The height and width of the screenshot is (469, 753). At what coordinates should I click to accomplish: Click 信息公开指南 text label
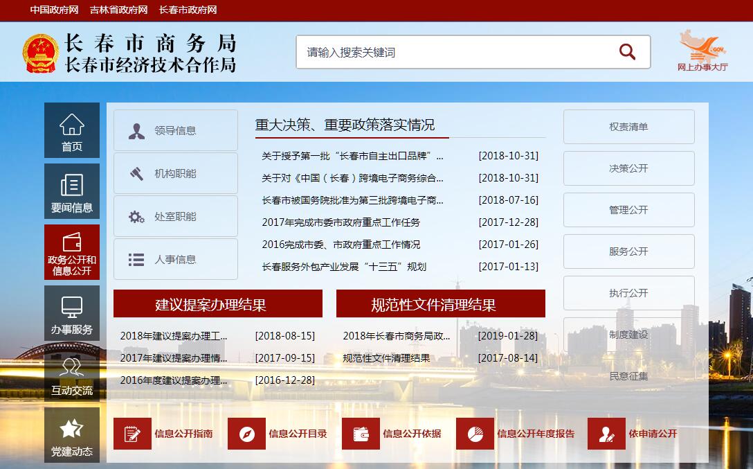(183, 434)
